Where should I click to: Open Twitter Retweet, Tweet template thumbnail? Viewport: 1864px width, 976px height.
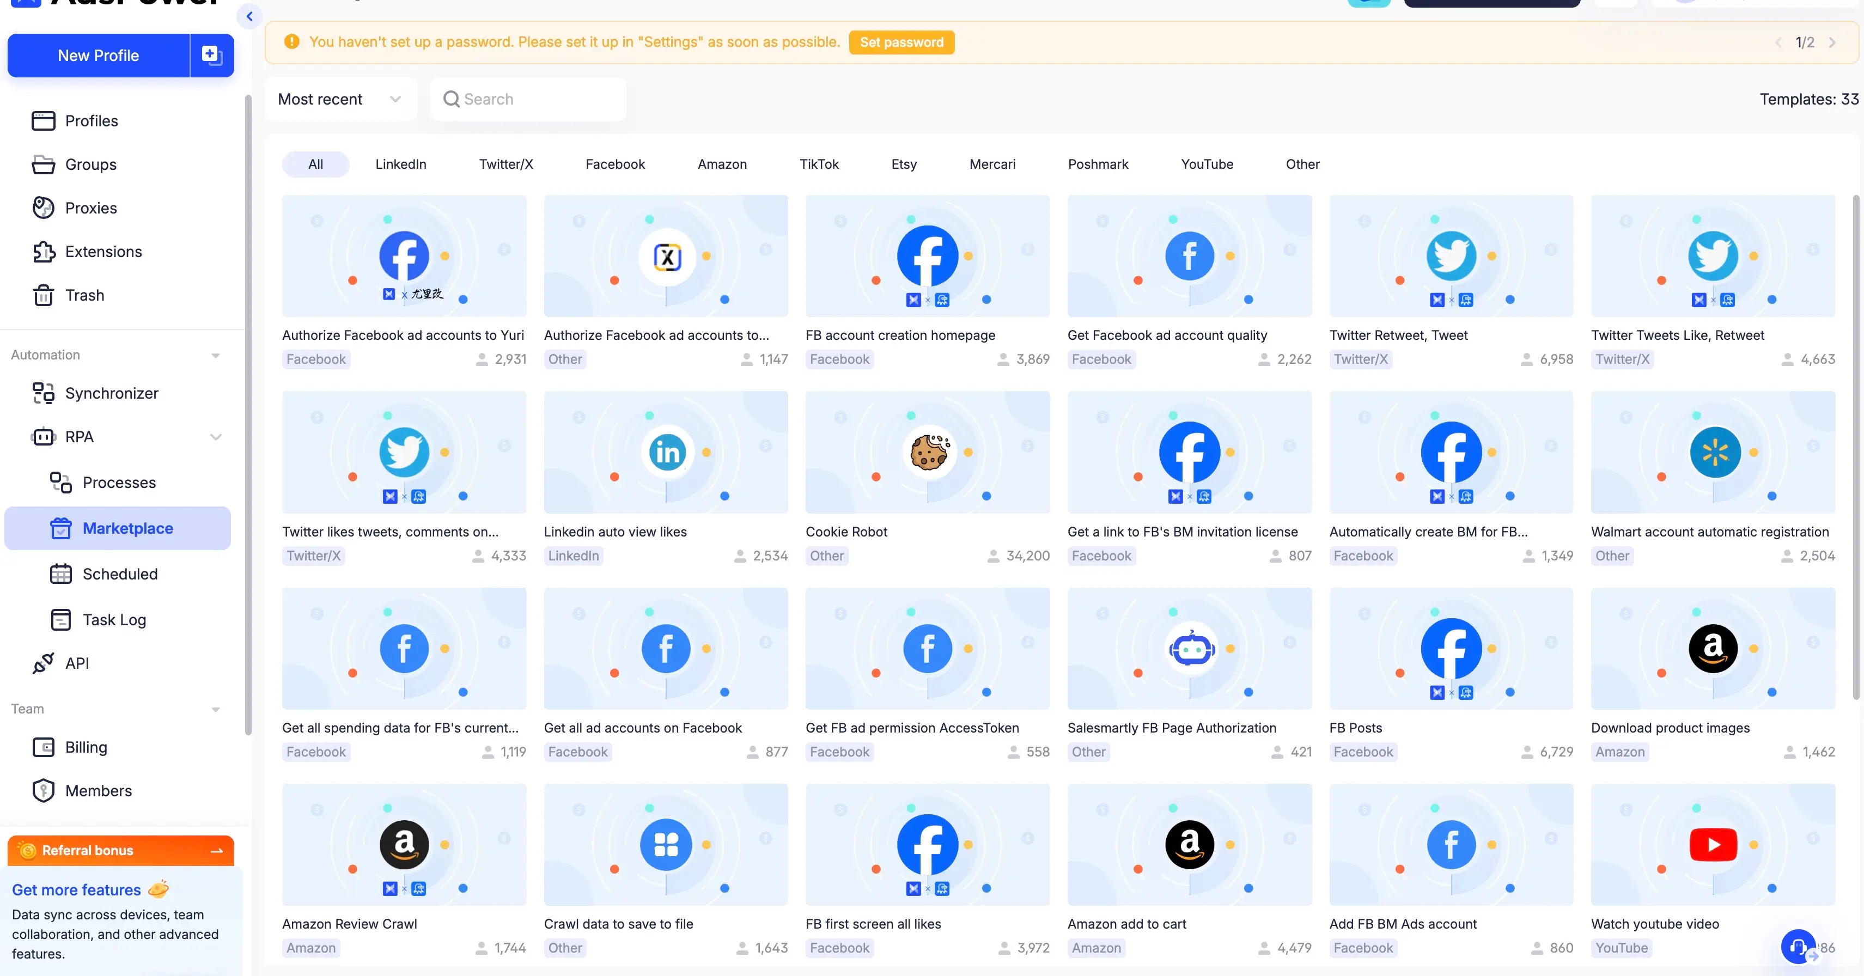1451,255
